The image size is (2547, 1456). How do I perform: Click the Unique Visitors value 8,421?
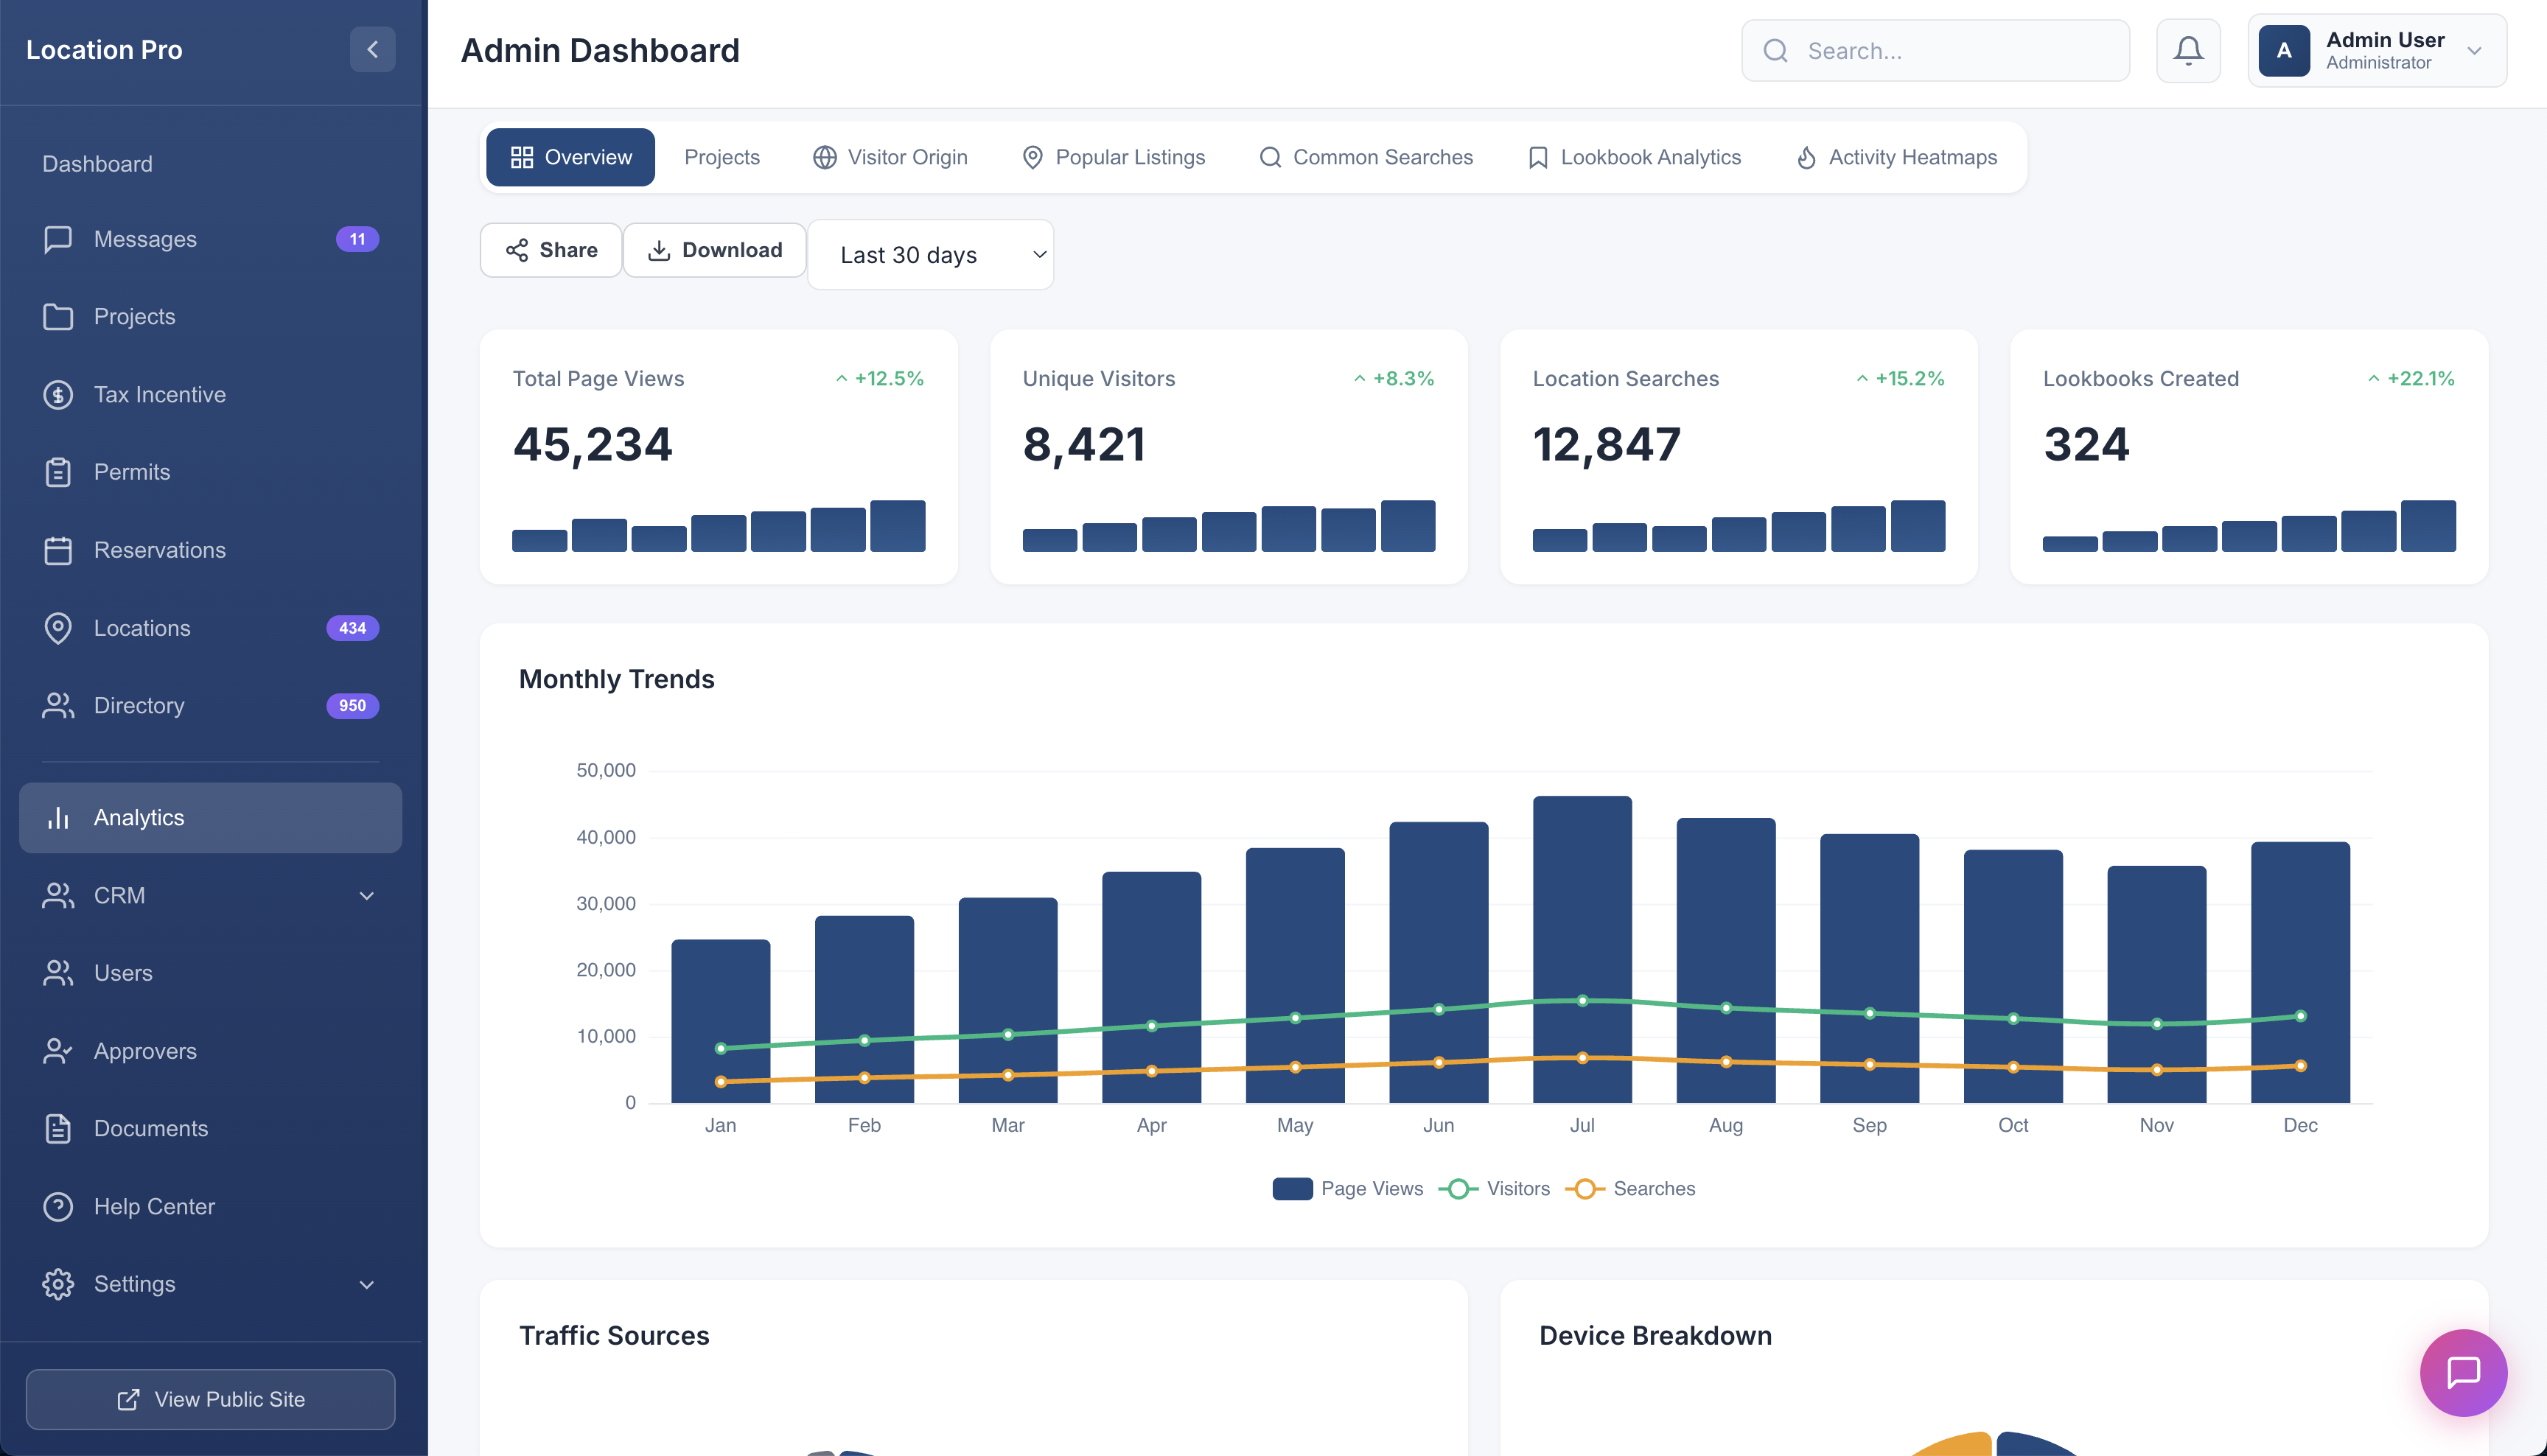[1084, 445]
